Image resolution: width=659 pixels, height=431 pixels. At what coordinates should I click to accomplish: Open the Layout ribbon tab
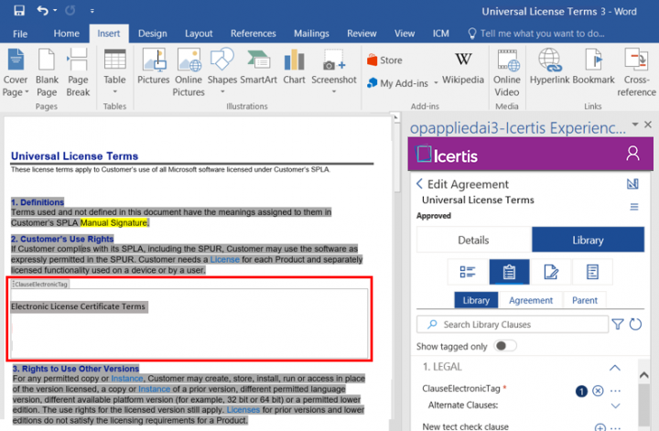[x=199, y=33]
